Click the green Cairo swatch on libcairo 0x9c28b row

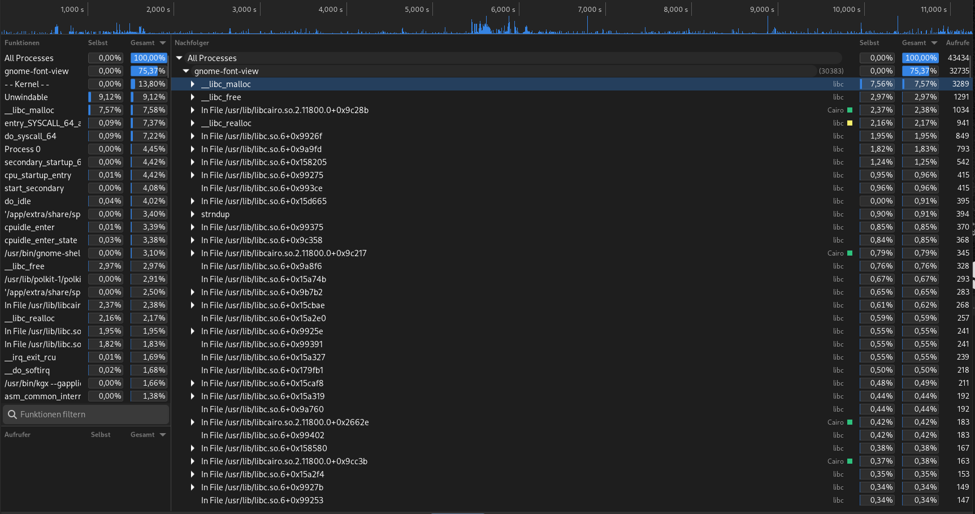(850, 110)
